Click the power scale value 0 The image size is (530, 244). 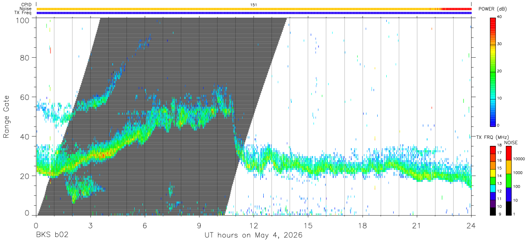[x=498, y=125]
